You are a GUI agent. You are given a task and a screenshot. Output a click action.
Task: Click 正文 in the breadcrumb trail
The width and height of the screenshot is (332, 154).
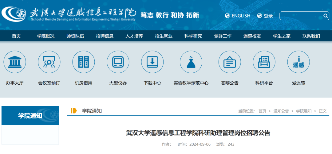pyautogui.click(x=323, y=111)
